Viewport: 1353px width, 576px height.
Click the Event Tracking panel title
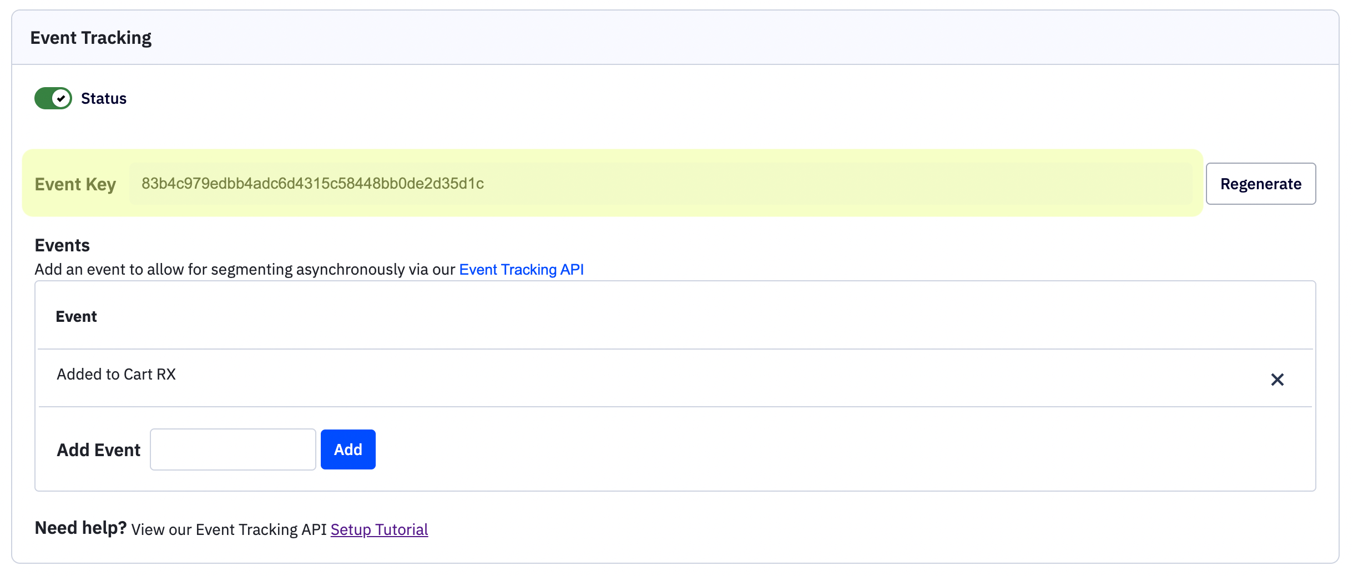(90, 38)
